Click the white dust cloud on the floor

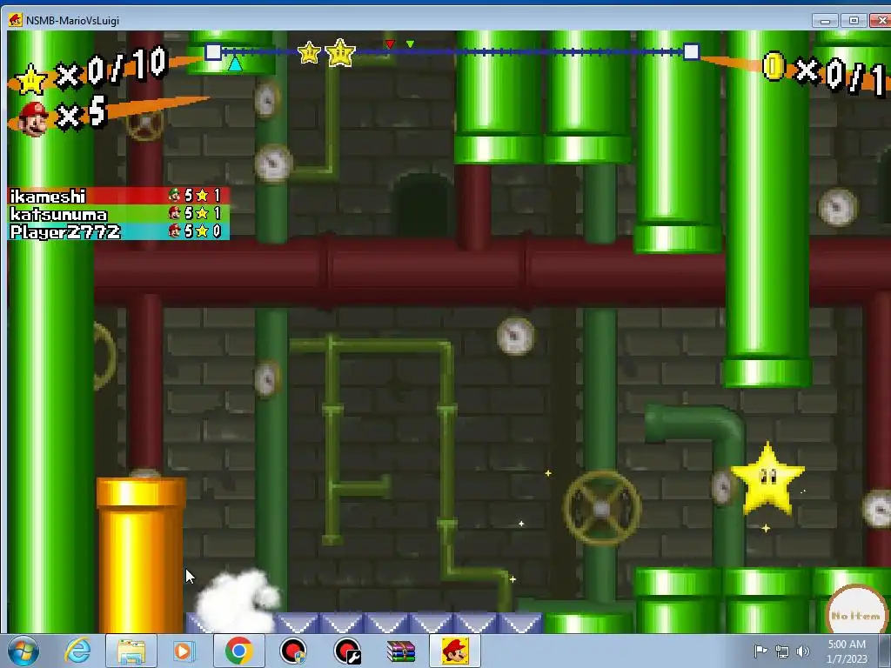click(x=238, y=602)
